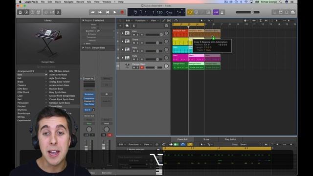
Task: Toggle the global solo S button in the track header
Action: coord(134,26)
